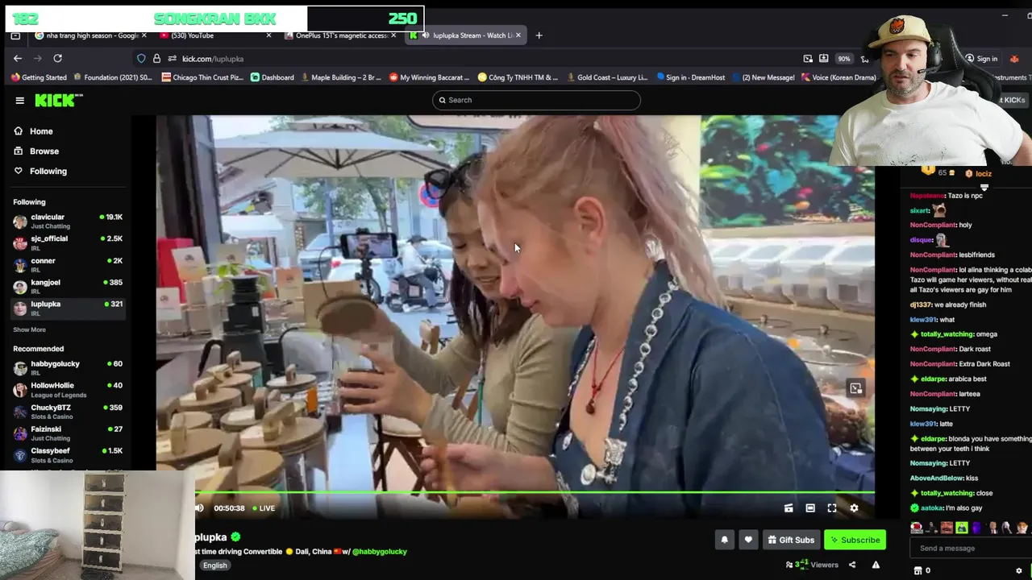Open Voice (Korean Drama) bookmark

[x=839, y=77]
